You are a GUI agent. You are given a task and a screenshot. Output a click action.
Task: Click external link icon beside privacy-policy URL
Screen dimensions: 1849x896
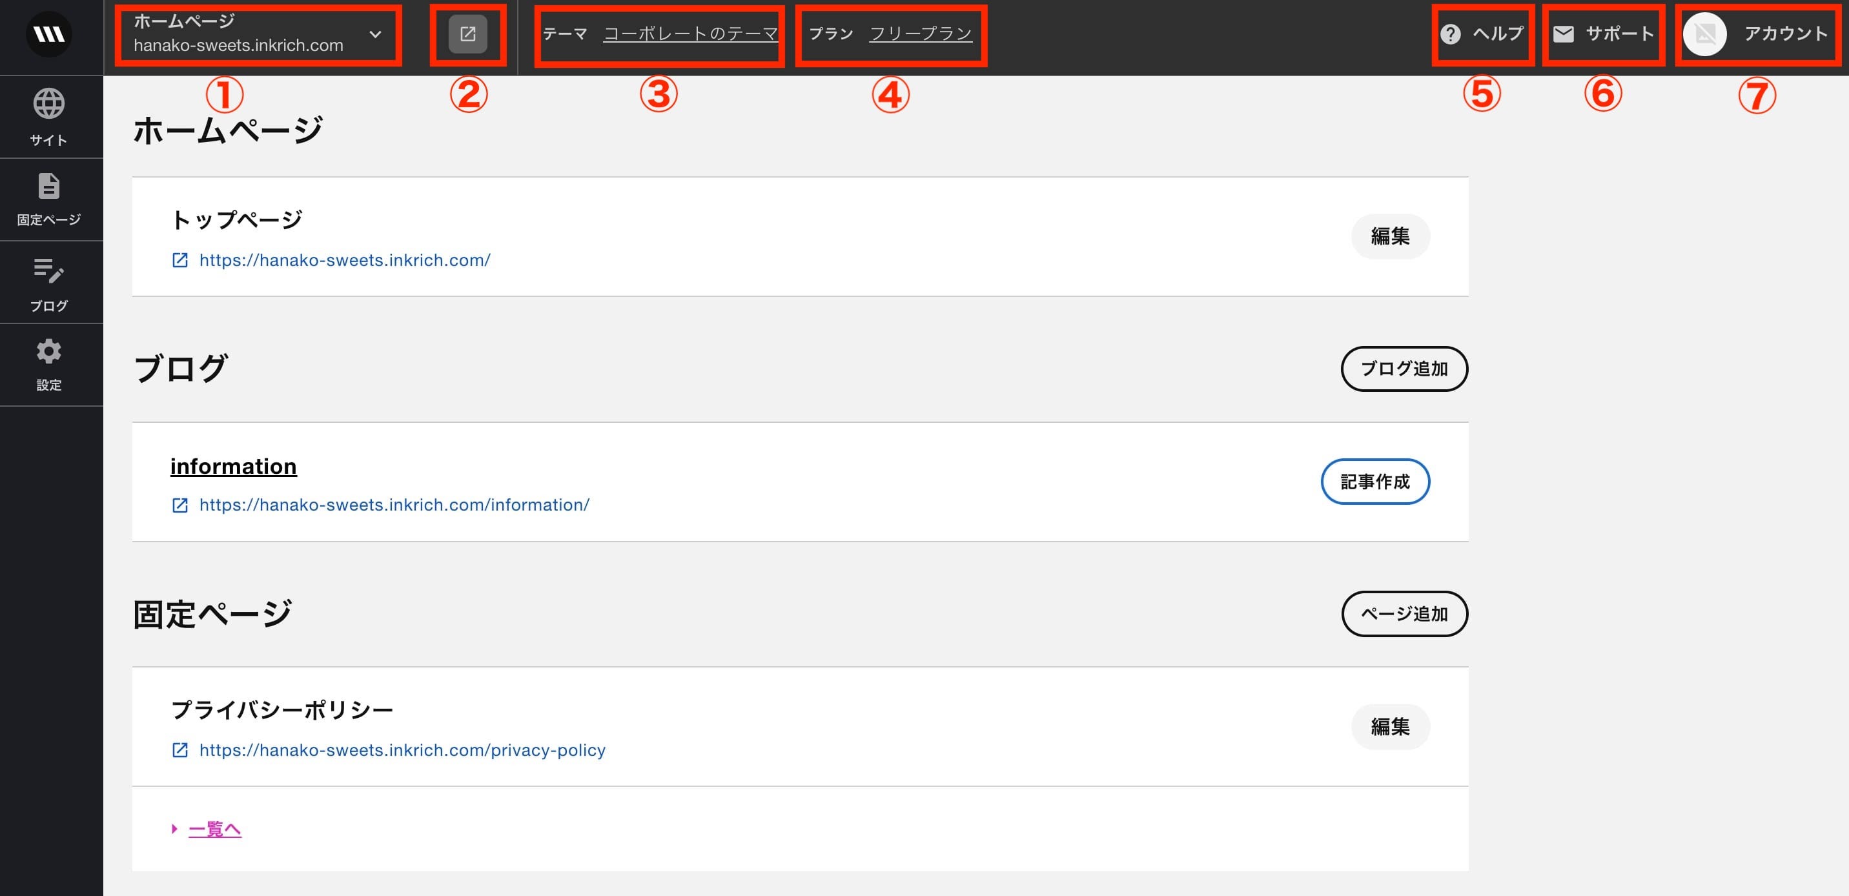(x=180, y=749)
